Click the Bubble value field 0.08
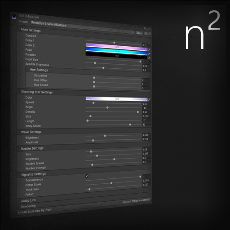The width and height of the screenshot is (230, 230). (x=146, y=150)
